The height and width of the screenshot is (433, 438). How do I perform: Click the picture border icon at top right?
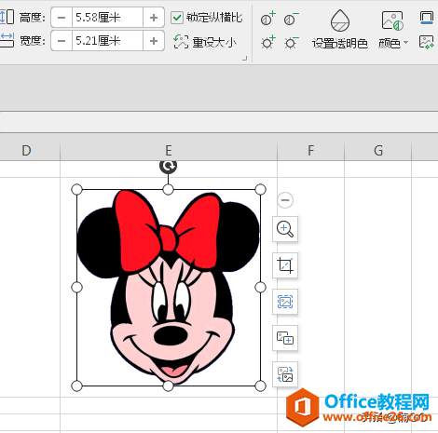click(427, 18)
